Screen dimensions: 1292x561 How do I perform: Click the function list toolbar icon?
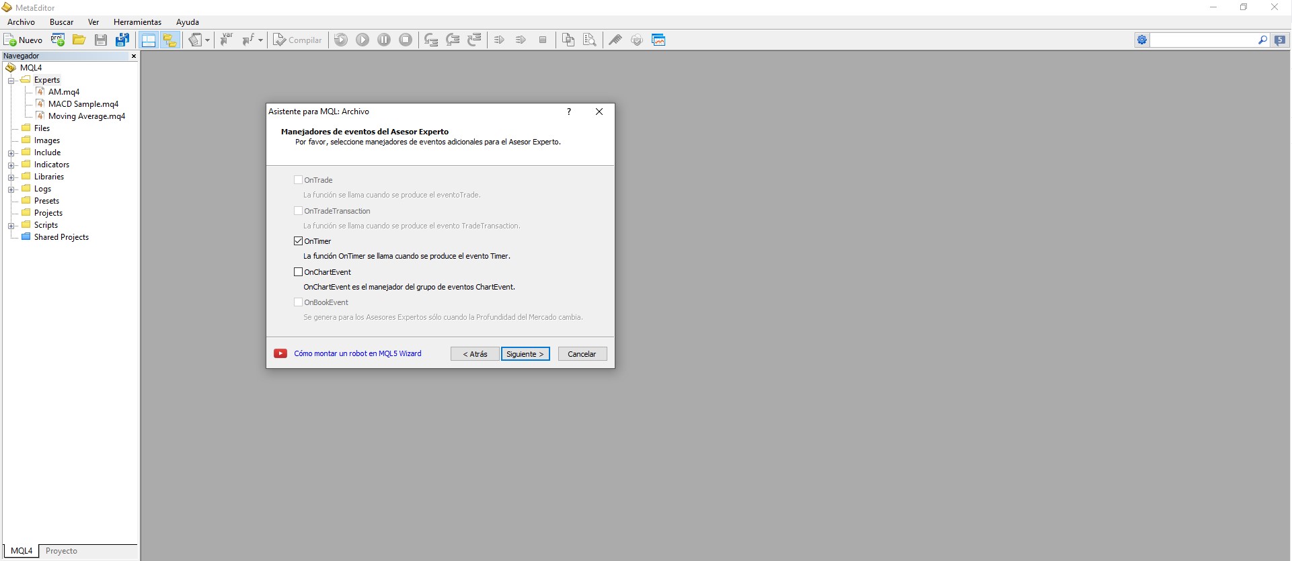(x=248, y=40)
